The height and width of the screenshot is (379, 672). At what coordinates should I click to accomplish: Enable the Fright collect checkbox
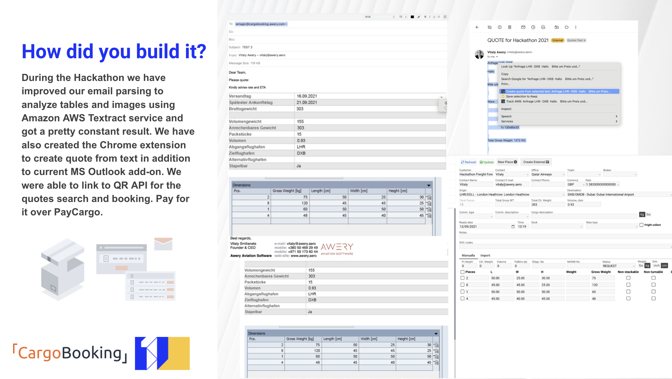coord(641,225)
